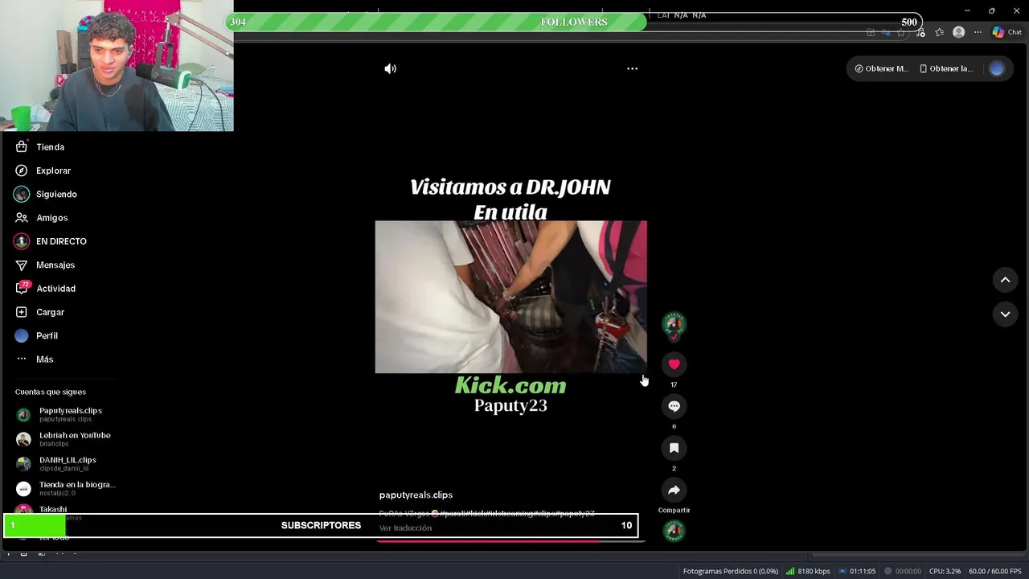The image size is (1029, 579).
Task: Open the comments bubble icon
Action: (674, 406)
